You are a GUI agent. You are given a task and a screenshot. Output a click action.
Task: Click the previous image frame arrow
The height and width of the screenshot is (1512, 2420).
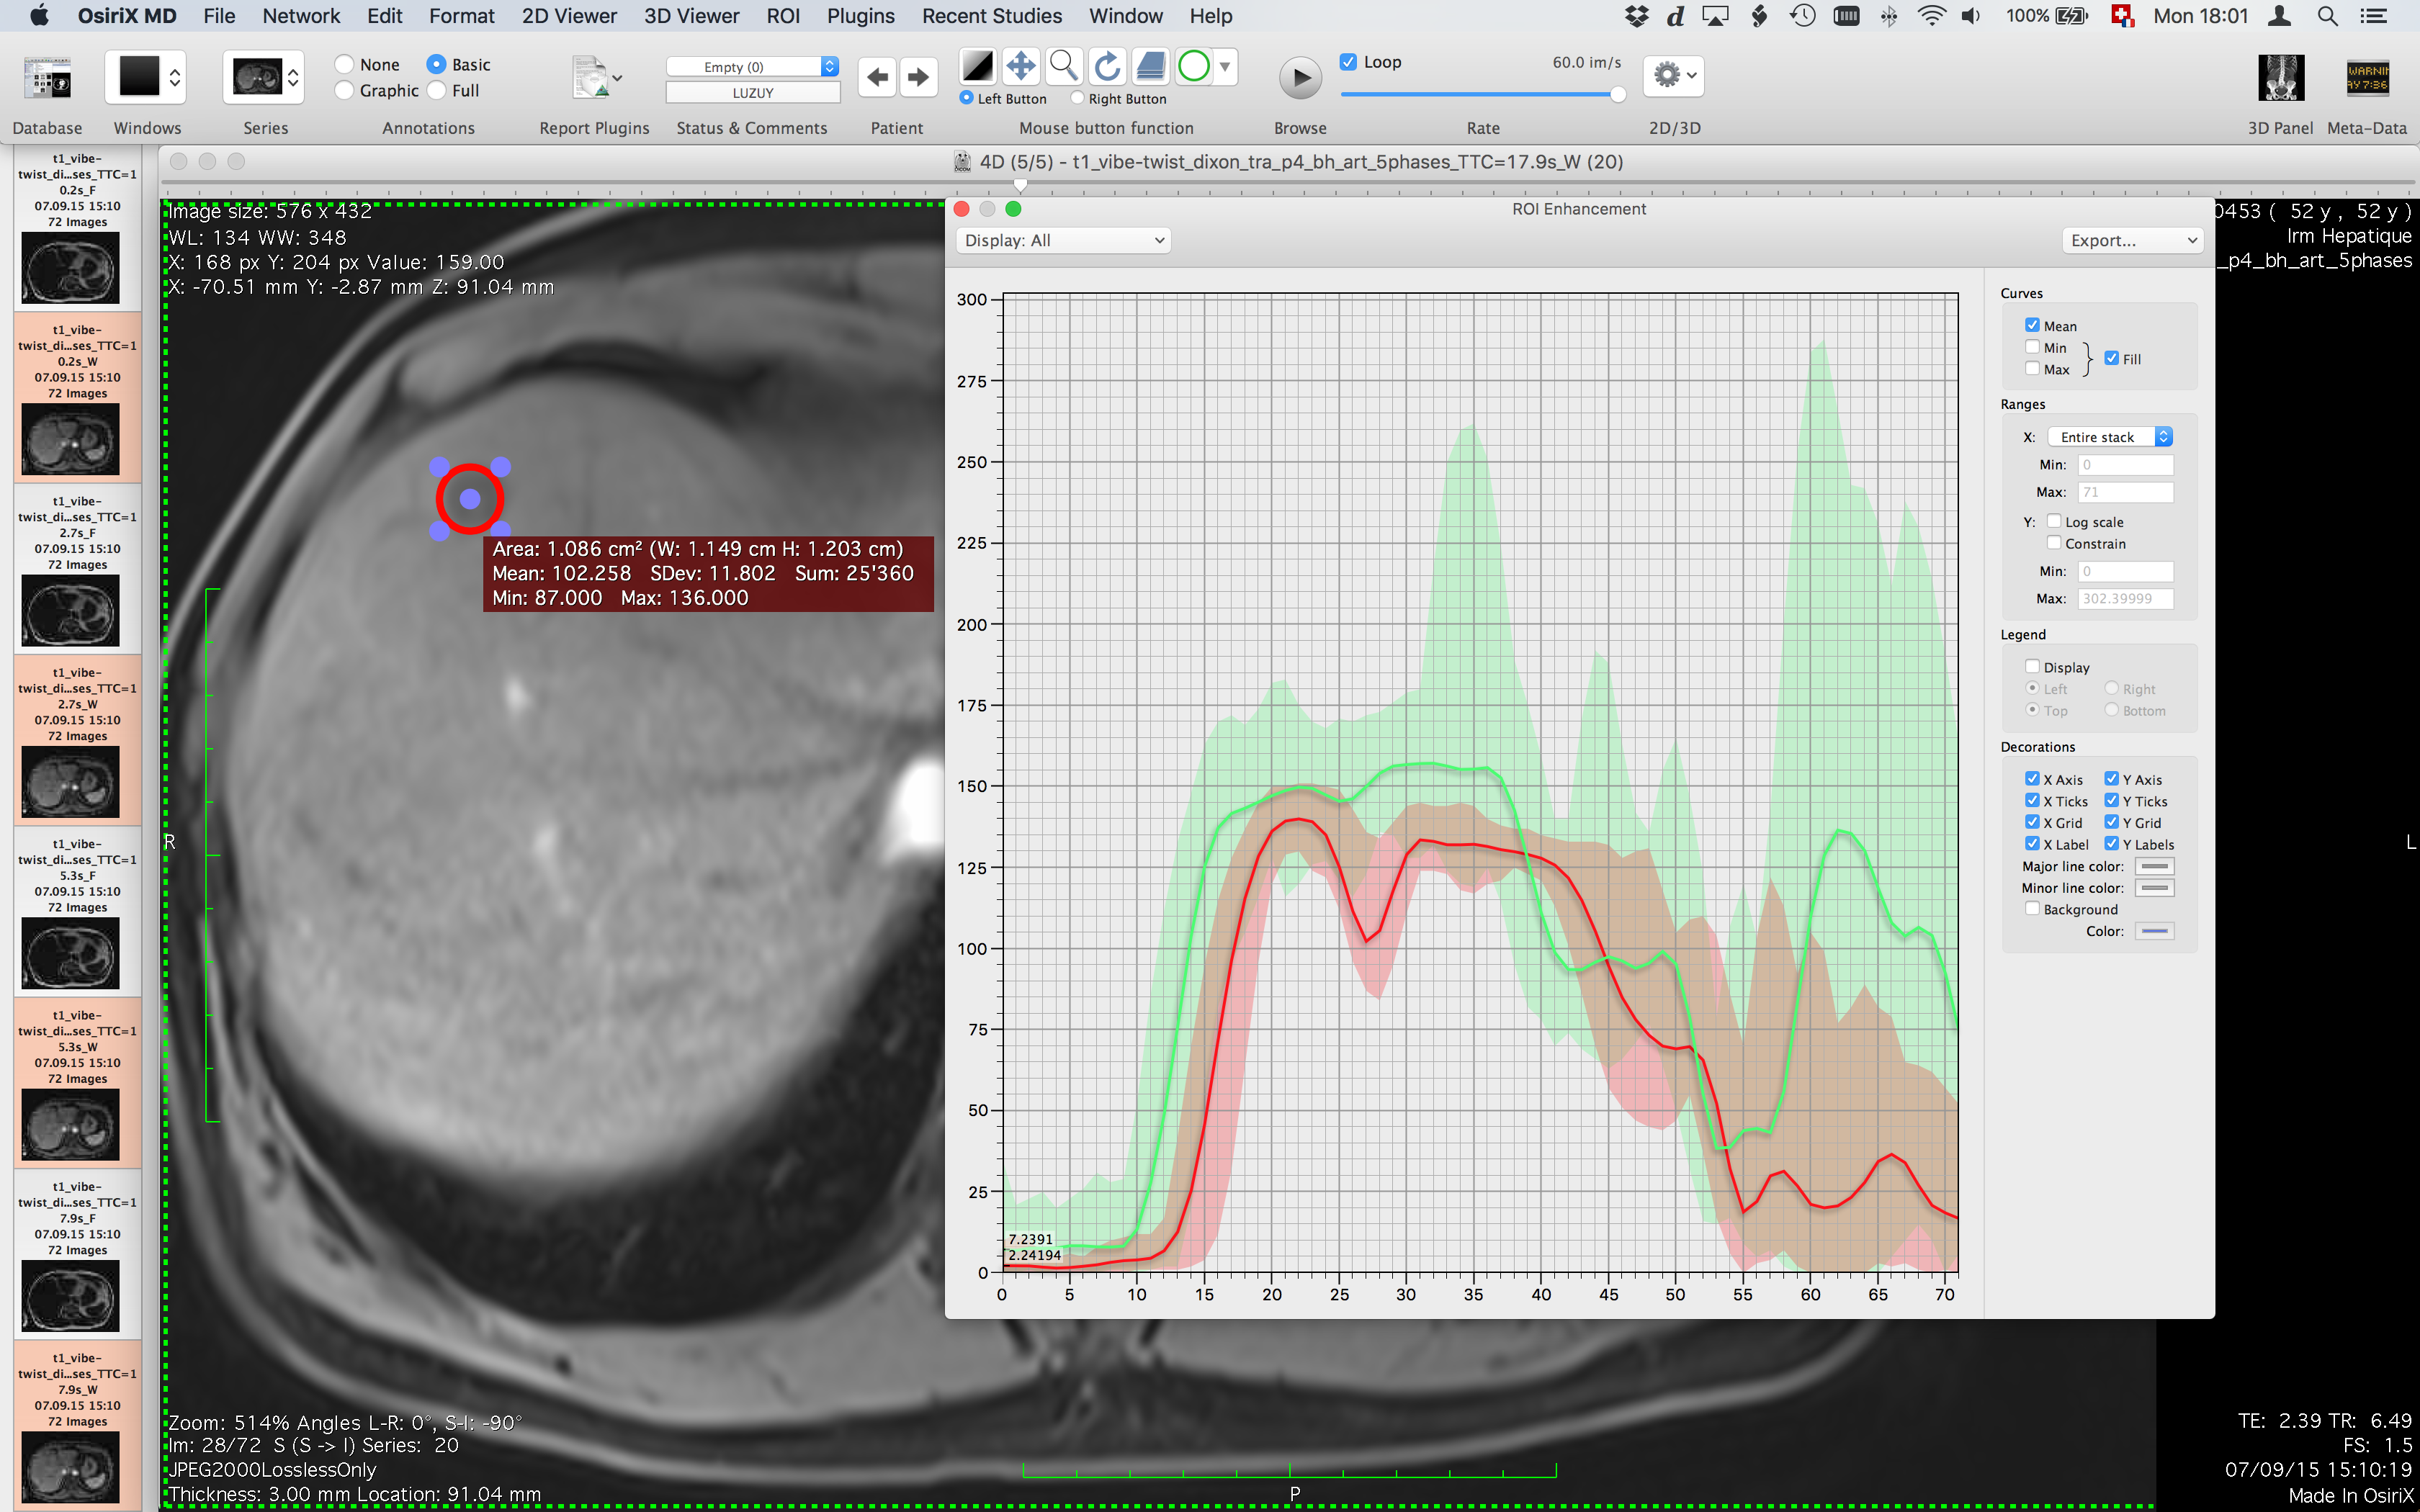click(877, 76)
